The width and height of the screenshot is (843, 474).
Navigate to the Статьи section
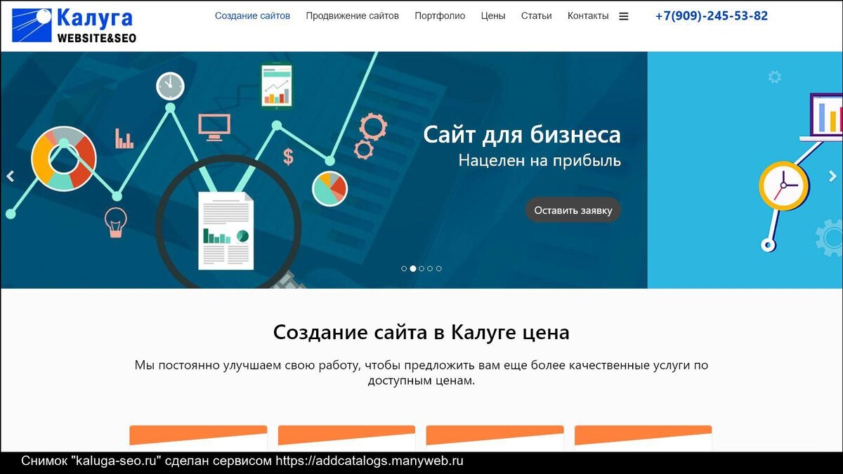(x=536, y=15)
